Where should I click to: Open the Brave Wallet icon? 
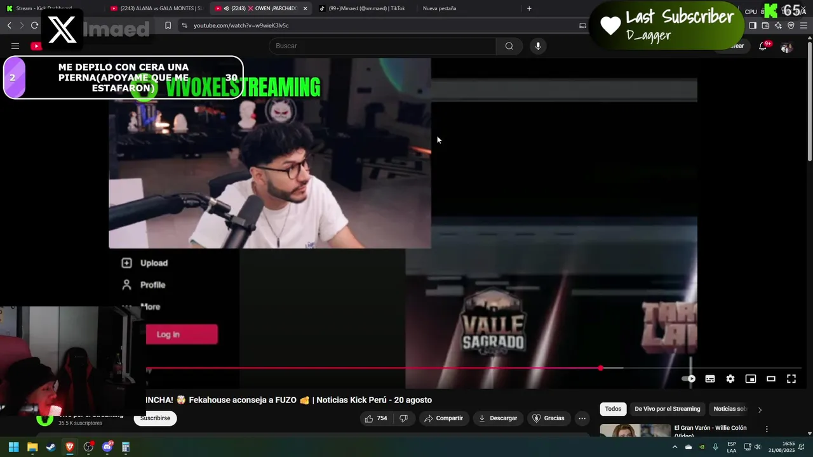pos(765,25)
